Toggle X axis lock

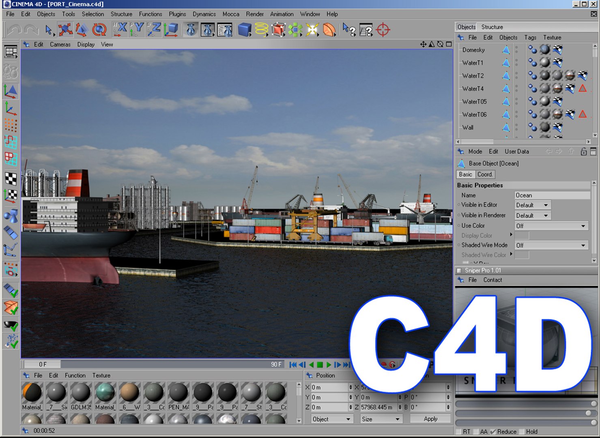pyautogui.click(x=120, y=30)
